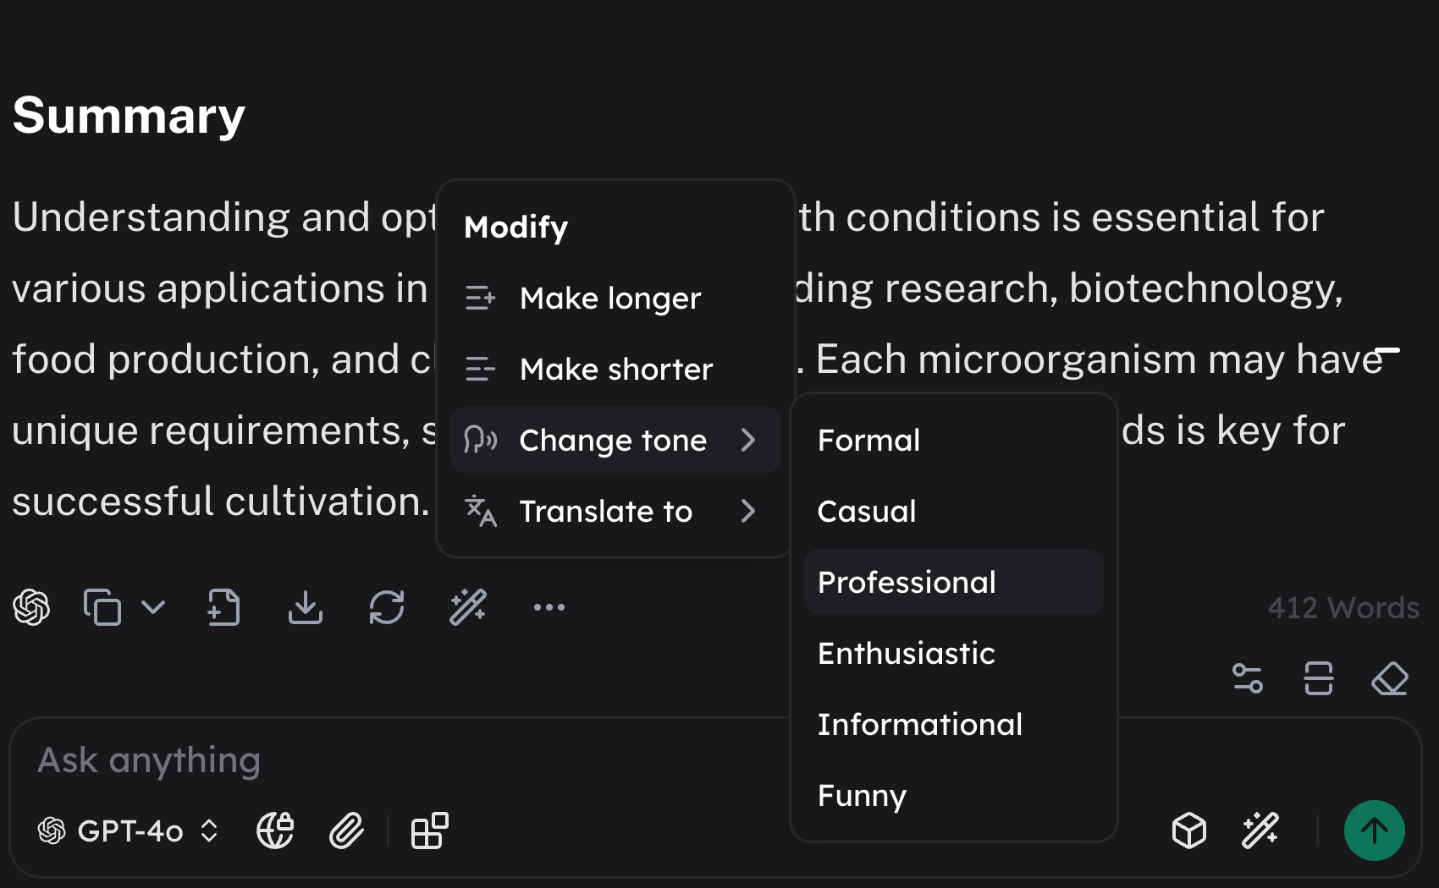Click the regenerate response icon

point(387,607)
